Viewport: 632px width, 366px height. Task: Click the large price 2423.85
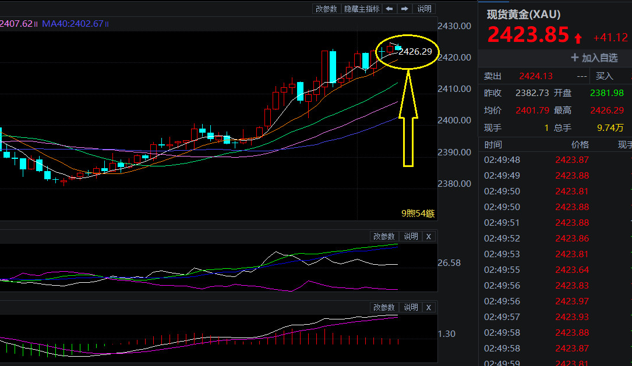point(528,35)
